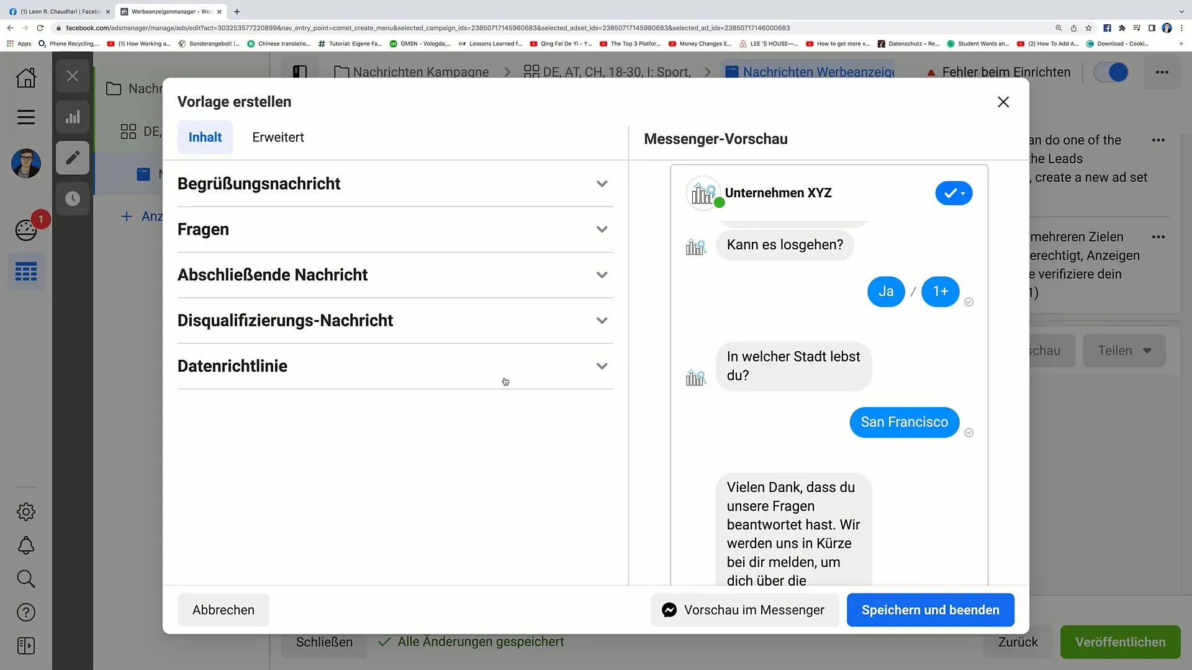Expand the Disqualifizierungs-Nachricht section
The width and height of the screenshot is (1192, 670).
point(395,321)
